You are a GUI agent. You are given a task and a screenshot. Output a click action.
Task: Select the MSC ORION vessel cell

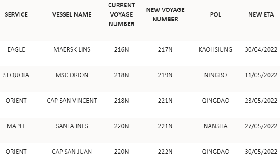click(72, 75)
